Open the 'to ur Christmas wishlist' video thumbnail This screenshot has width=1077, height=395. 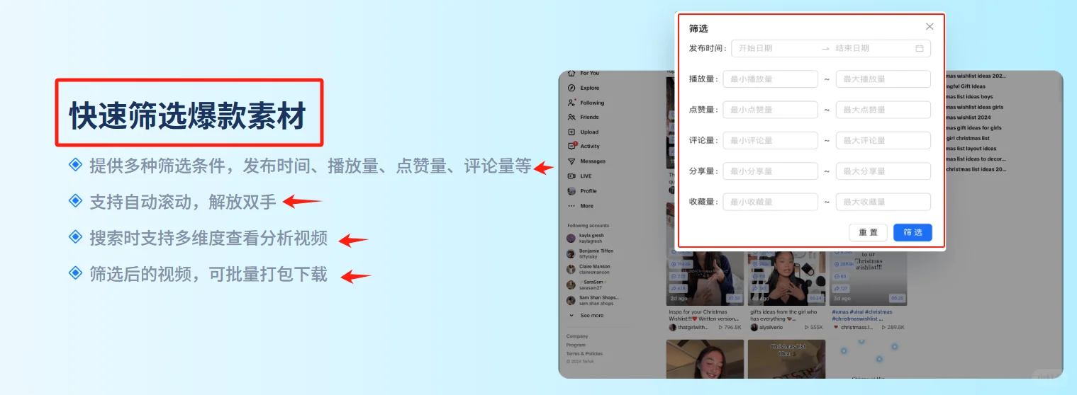[869, 277]
